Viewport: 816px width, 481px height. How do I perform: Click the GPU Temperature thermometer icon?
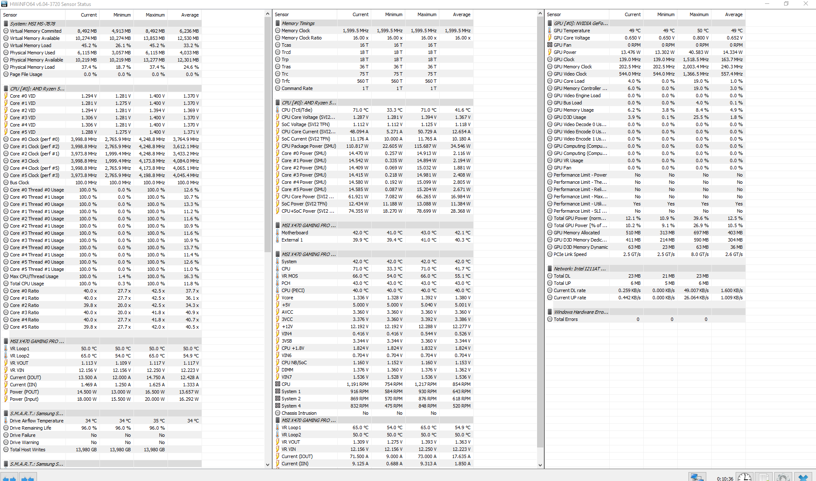click(550, 31)
